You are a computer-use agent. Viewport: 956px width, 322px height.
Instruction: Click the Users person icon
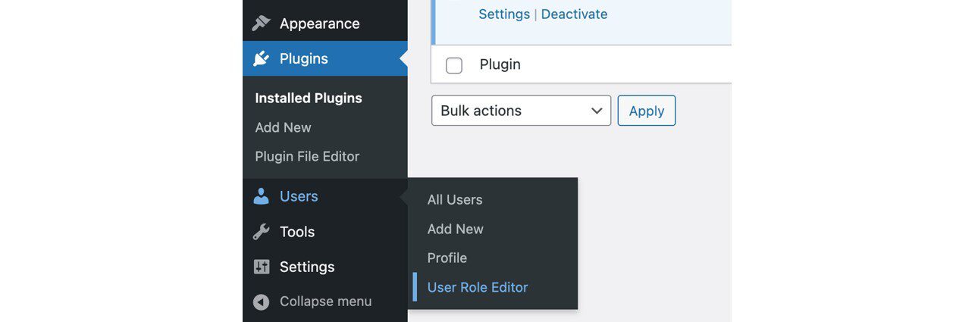coord(261,196)
